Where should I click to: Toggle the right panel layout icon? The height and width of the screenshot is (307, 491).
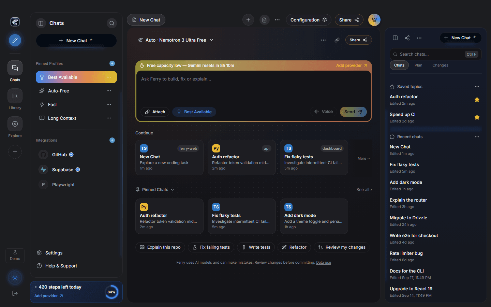395,38
